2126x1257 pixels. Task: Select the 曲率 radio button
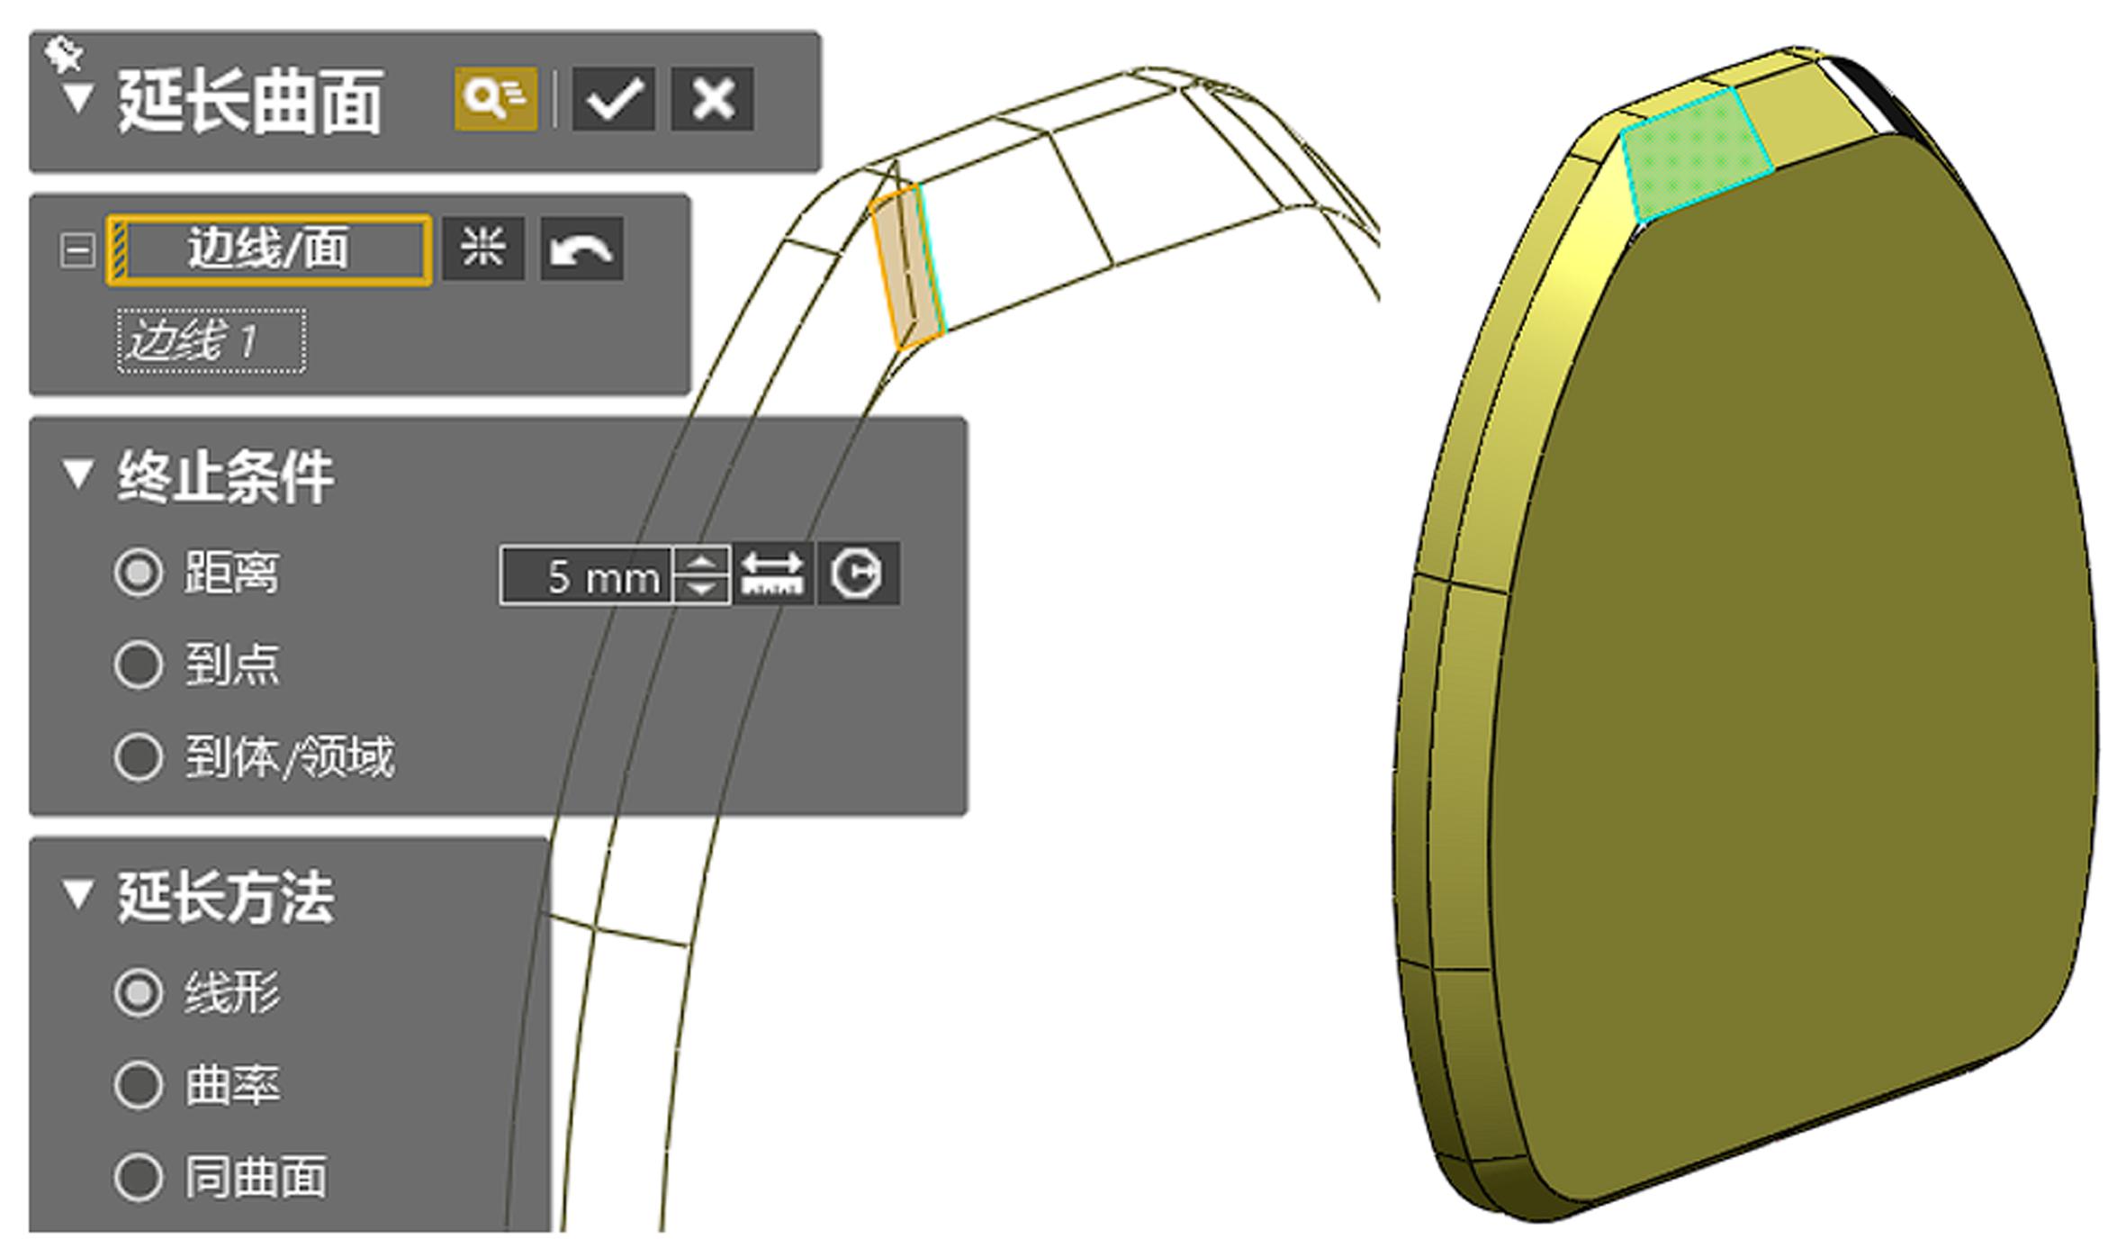(x=139, y=1085)
